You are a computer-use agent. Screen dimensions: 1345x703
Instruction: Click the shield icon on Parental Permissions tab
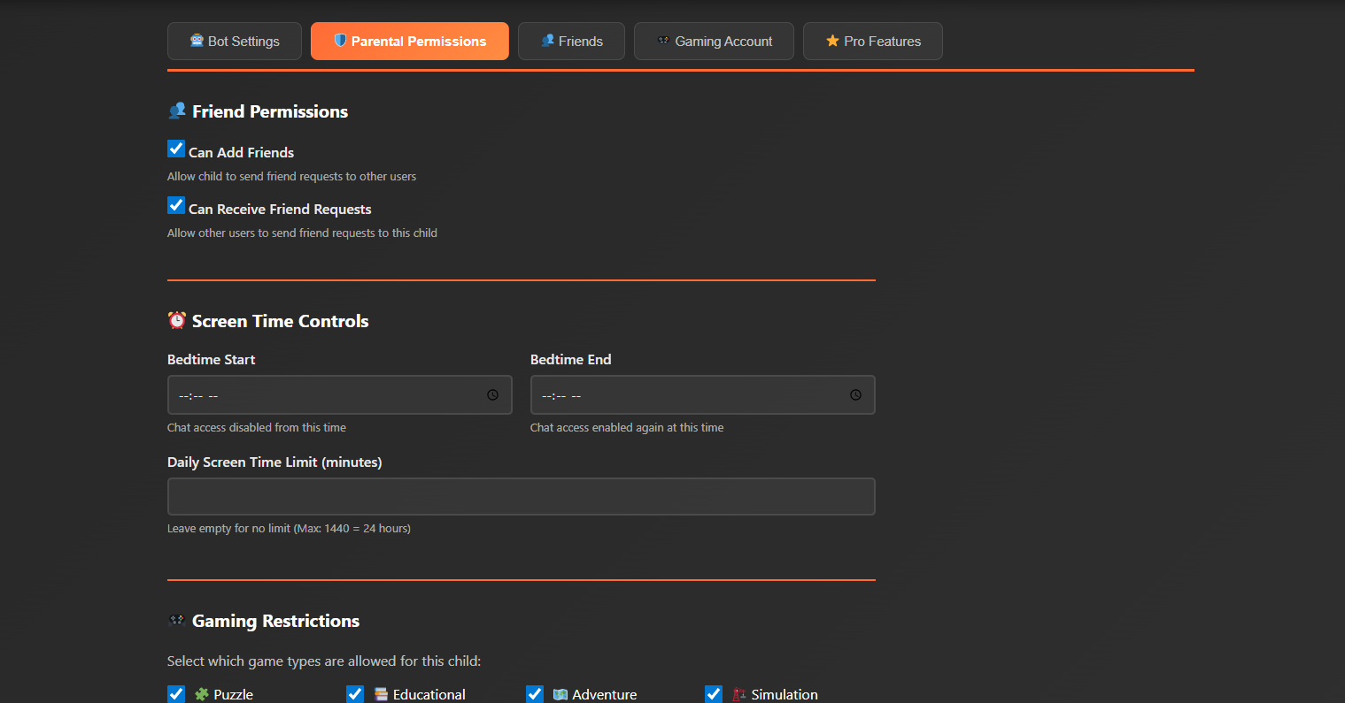(x=340, y=41)
